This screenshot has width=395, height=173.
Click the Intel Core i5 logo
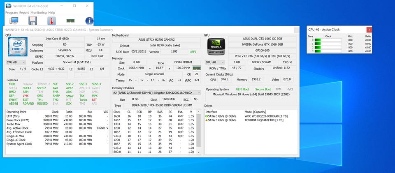[18, 46]
